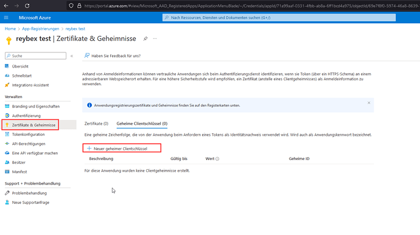
Task: Click the yellow key icon beside the title
Action: 9,40
